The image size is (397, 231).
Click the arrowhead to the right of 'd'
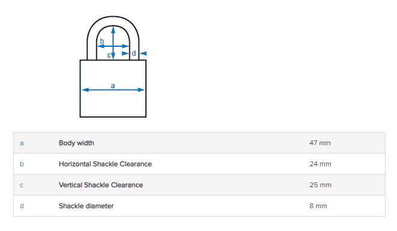point(144,53)
